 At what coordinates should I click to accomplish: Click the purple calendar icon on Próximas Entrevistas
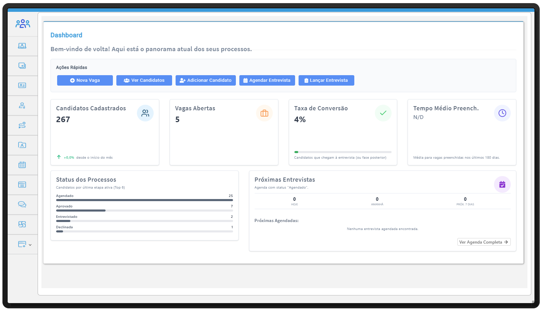pos(502,184)
